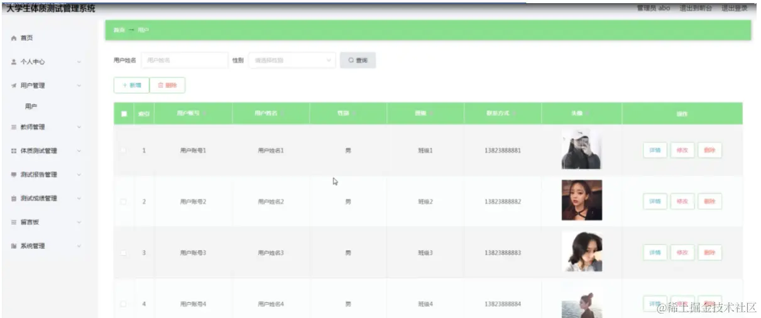Click 首页 in the breadcrumb bar
This screenshot has width=761, height=318.
pos(119,30)
